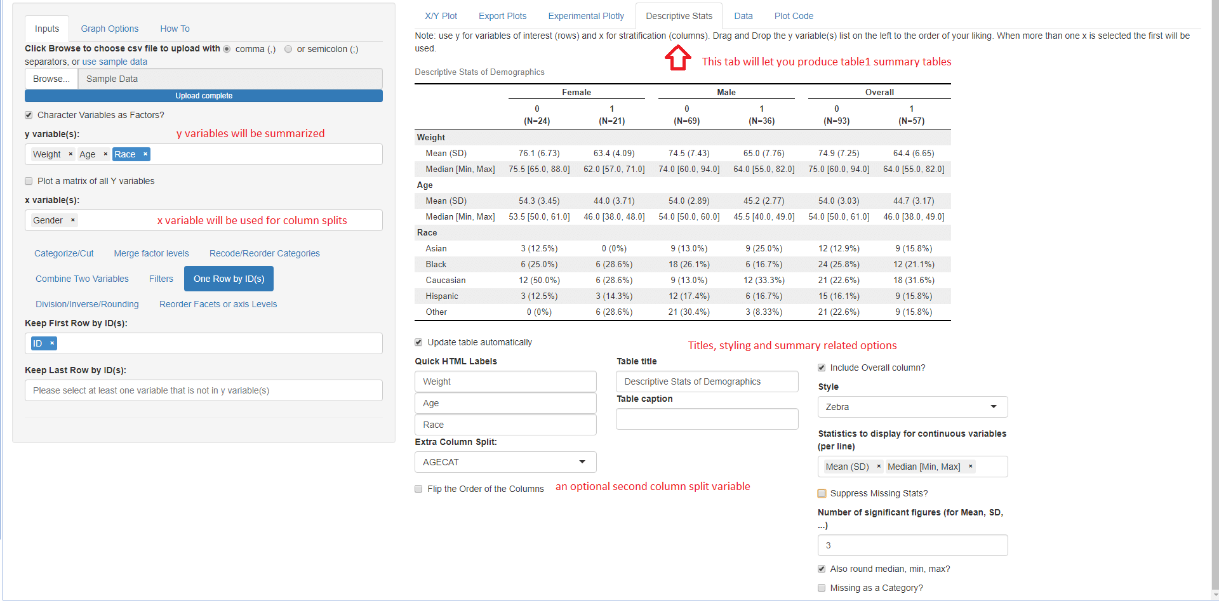Image resolution: width=1219 pixels, height=603 pixels.
Task: Remove the Mean (SD) statistic tag
Action: (x=879, y=467)
